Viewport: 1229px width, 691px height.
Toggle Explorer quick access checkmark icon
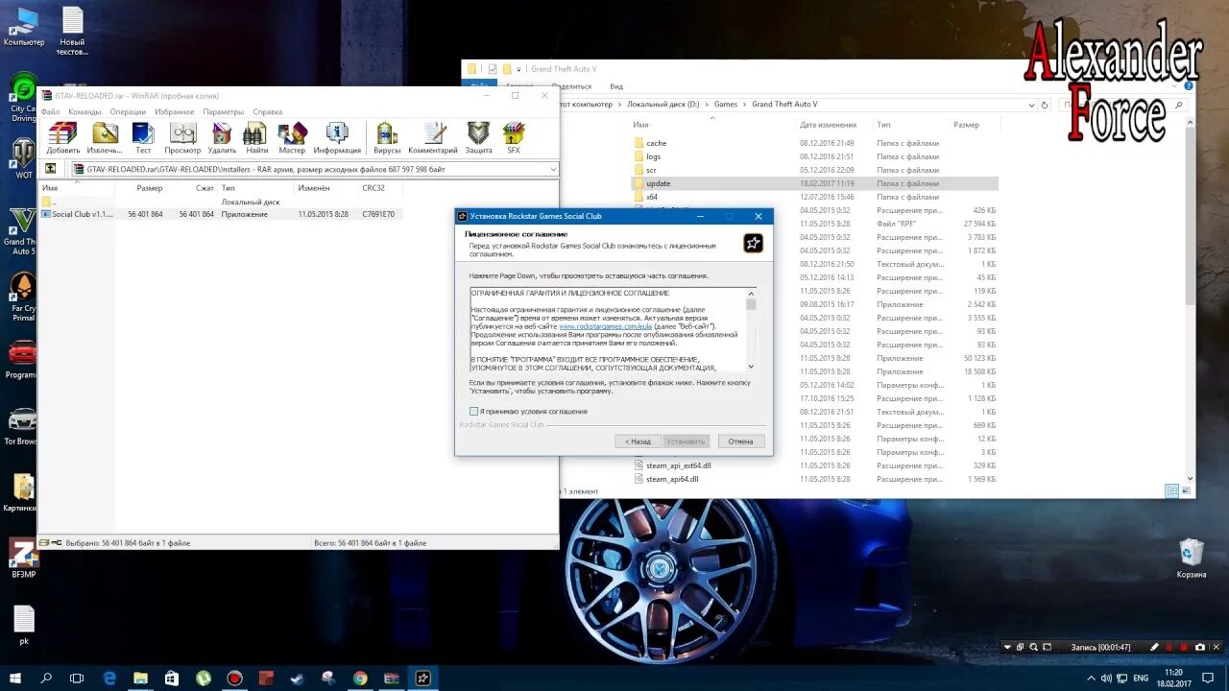point(493,69)
